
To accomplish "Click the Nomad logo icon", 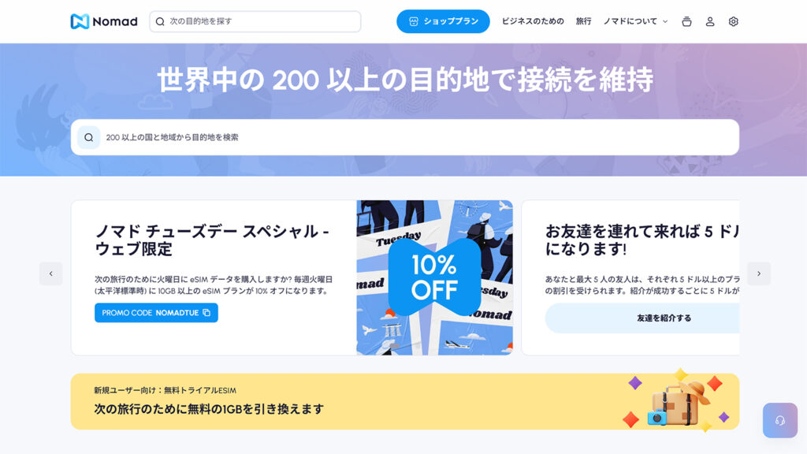I will pyautogui.click(x=80, y=21).
